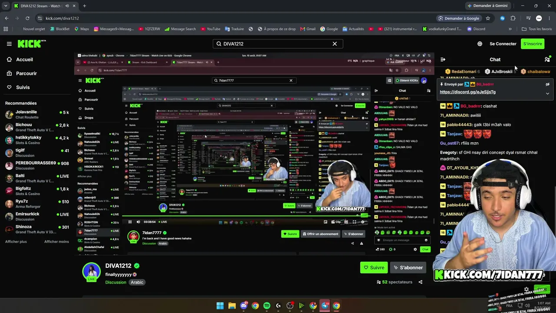This screenshot has width=556, height=313.
Task: Open the Gmail bookmark
Action: click(x=308, y=29)
